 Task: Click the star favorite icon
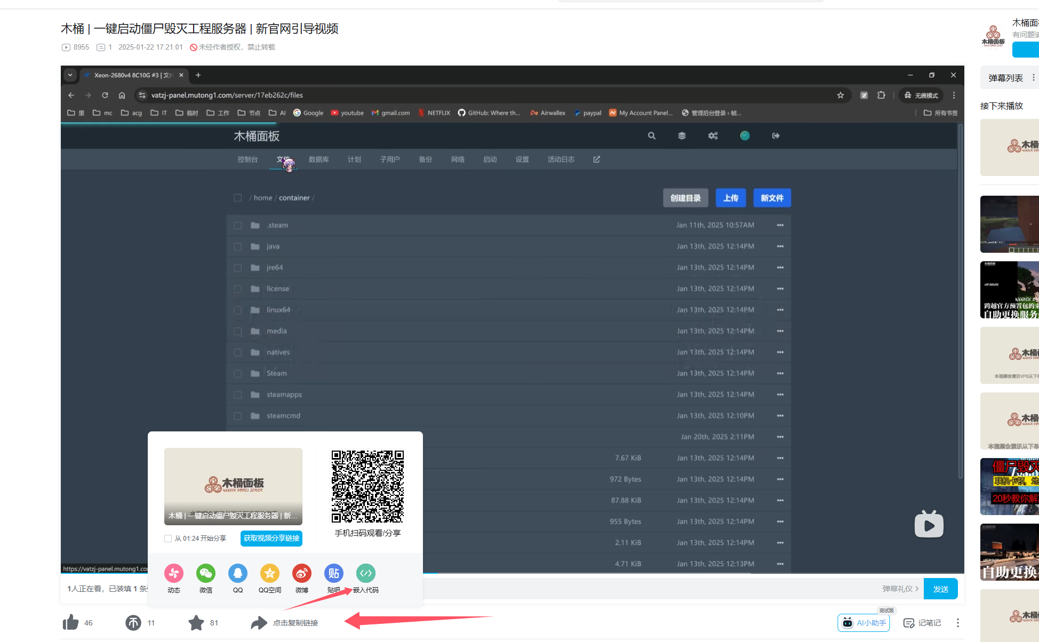click(x=196, y=622)
